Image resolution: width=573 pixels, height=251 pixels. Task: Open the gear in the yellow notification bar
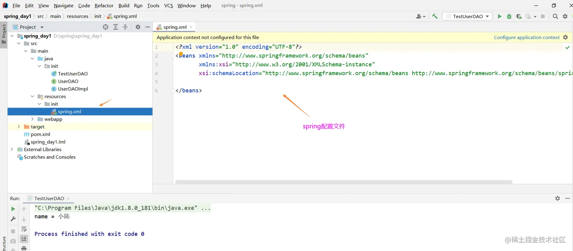(565, 37)
